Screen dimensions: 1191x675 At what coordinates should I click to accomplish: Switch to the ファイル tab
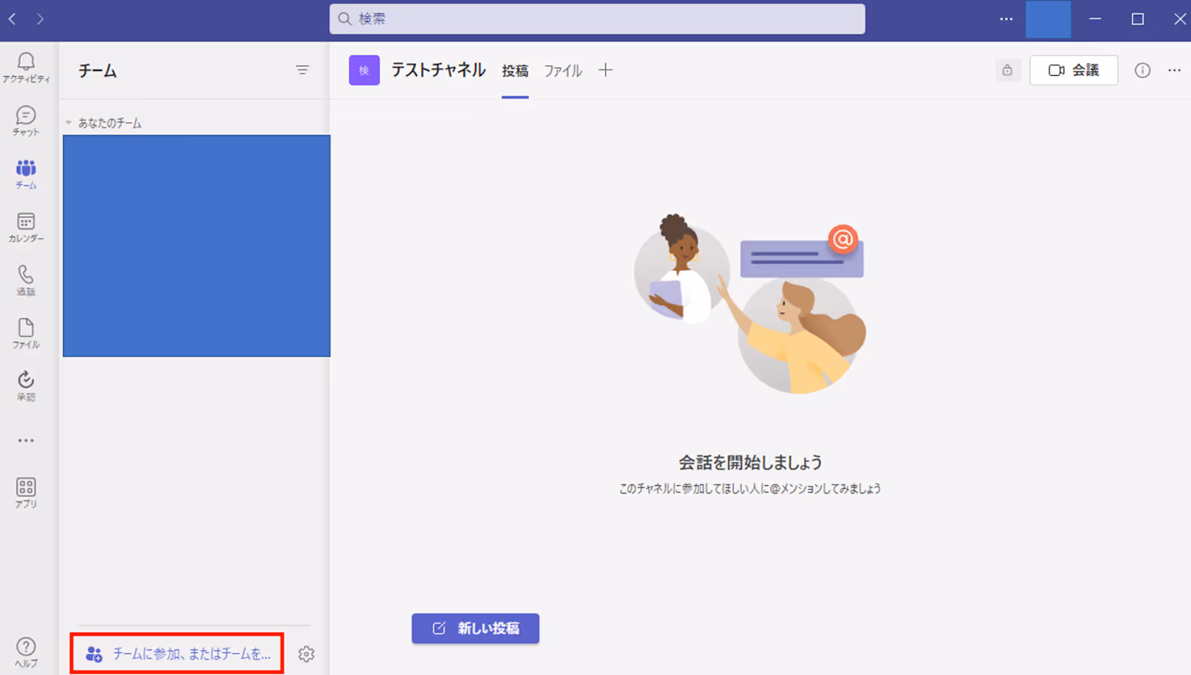(563, 71)
